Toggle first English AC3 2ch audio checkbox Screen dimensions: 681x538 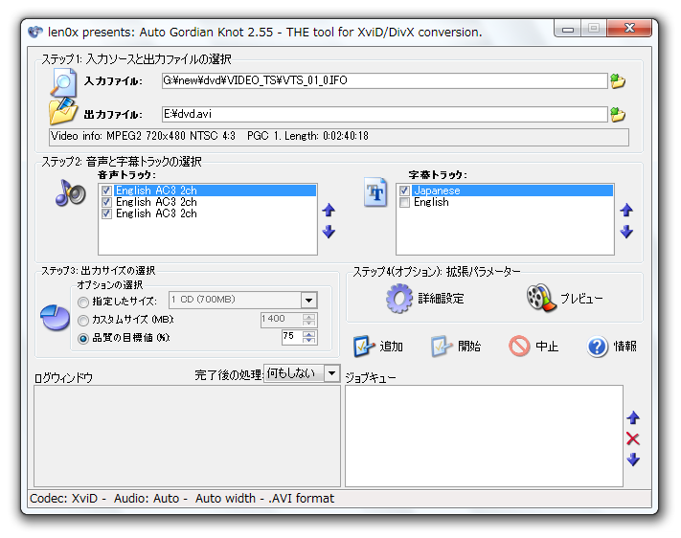[106, 191]
